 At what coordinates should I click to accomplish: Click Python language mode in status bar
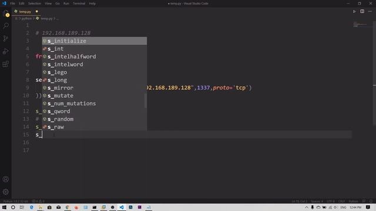(353, 201)
